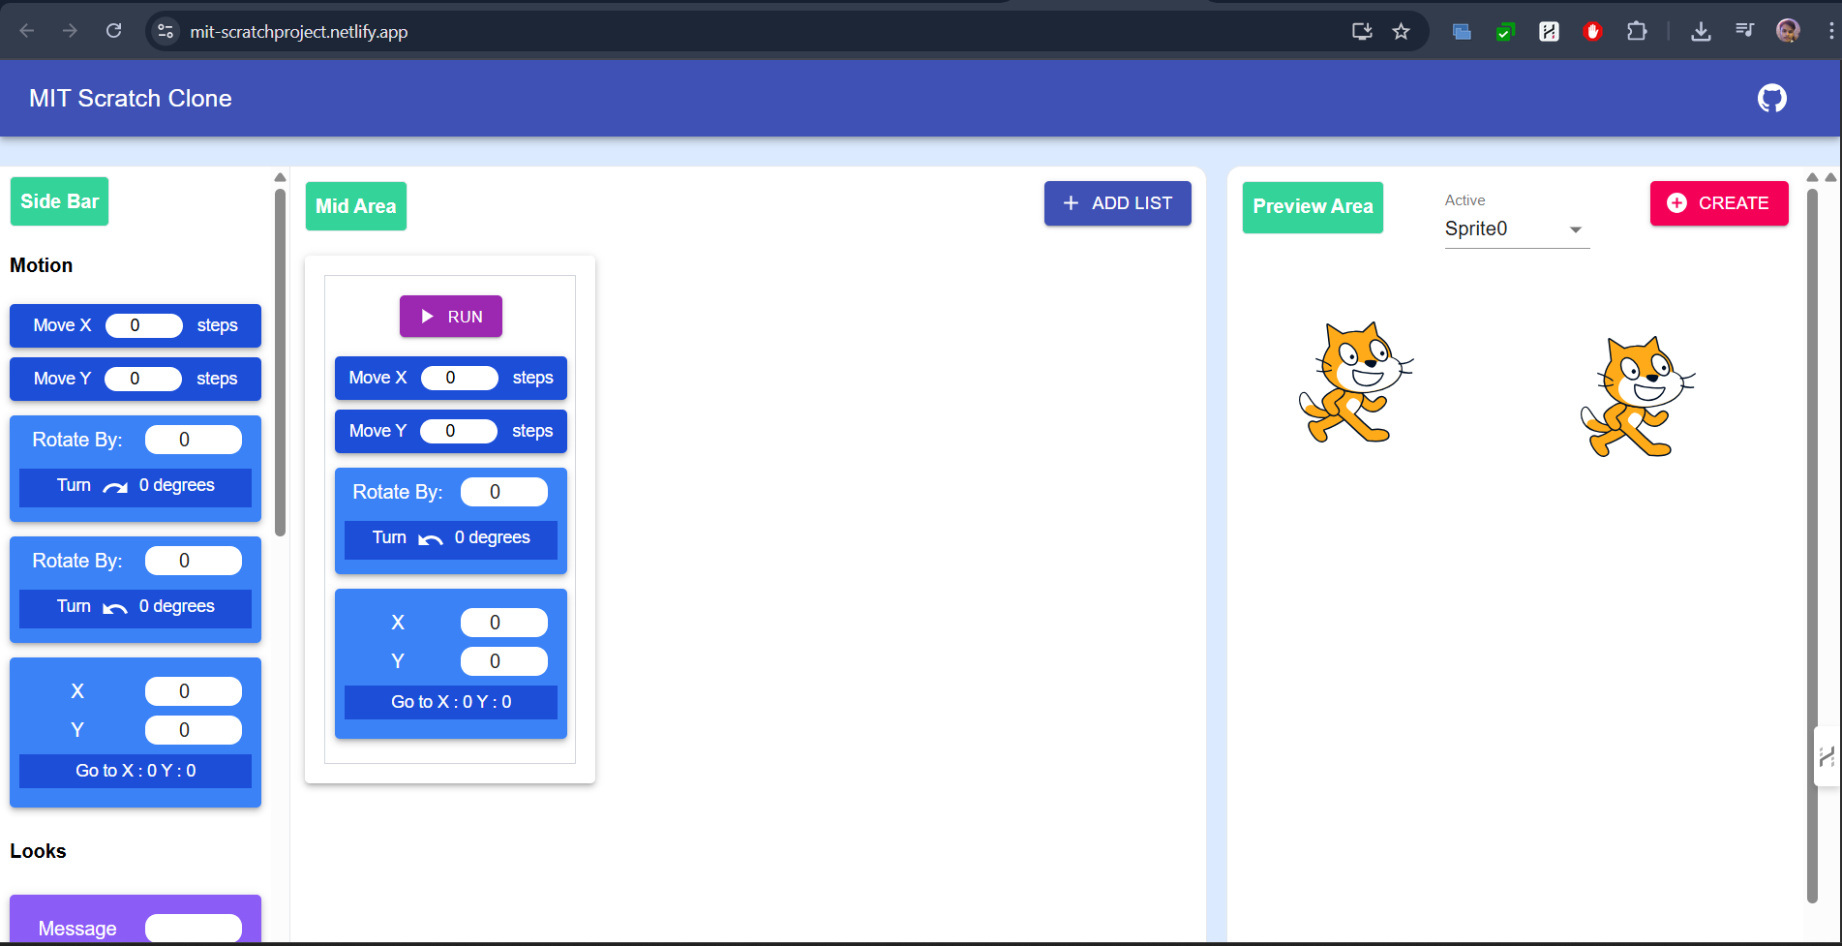Viewport: 1842px width, 946px height.
Task: Click the Side Bar vertical scrollbar
Action: pyautogui.click(x=280, y=362)
